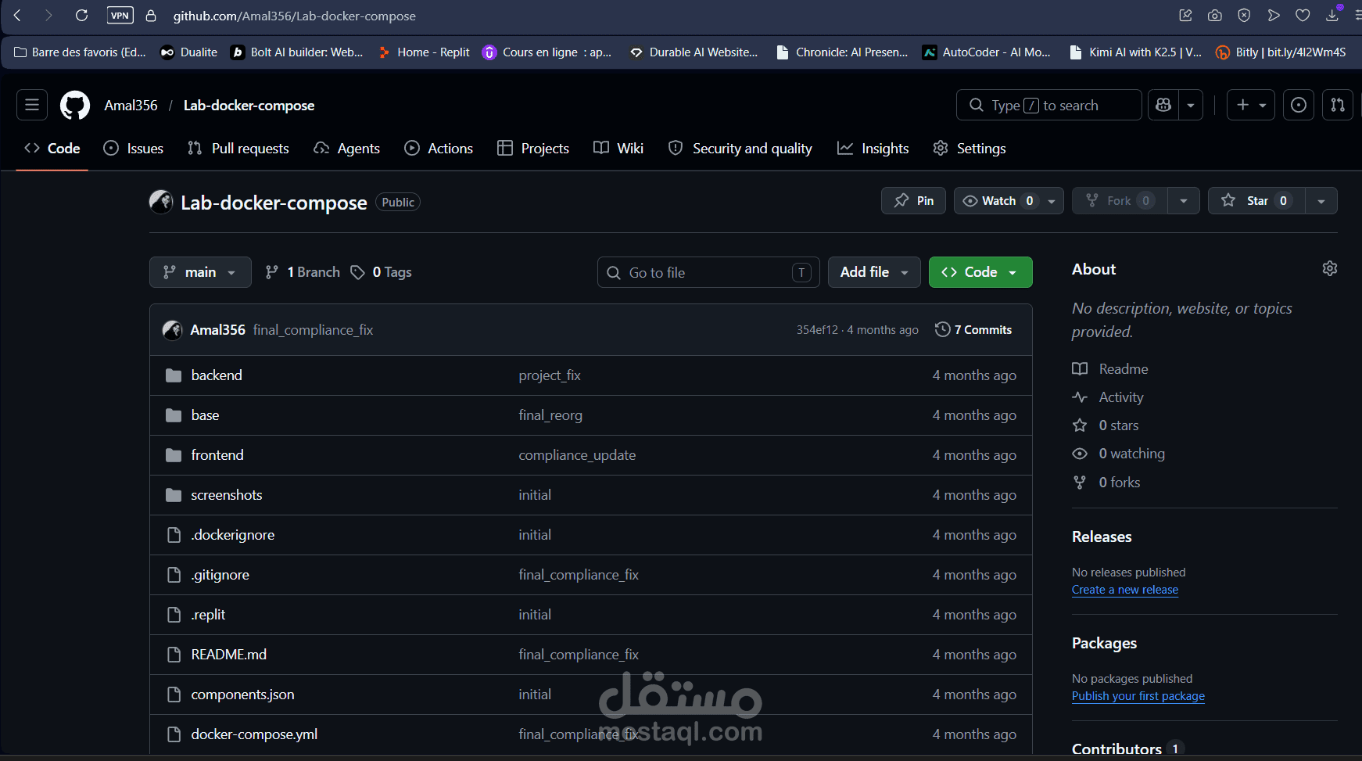
Task: Open the screenshots folder
Action: [227, 495]
